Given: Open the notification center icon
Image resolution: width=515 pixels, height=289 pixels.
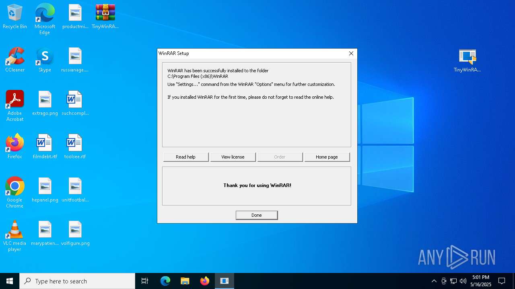Looking at the screenshot, I should pyautogui.click(x=502, y=281).
